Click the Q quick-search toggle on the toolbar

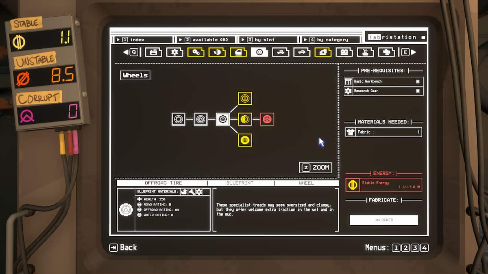(x=134, y=52)
